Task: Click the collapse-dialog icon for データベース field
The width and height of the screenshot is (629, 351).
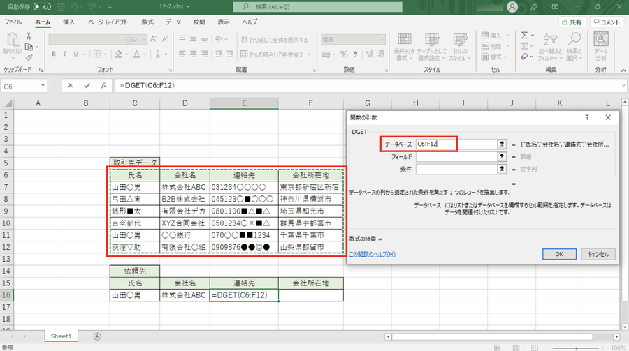Action: [x=501, y=144]
